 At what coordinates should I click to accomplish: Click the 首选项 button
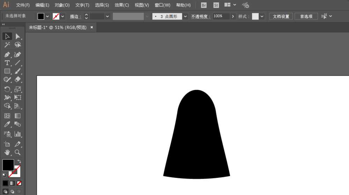click(306, 16)
